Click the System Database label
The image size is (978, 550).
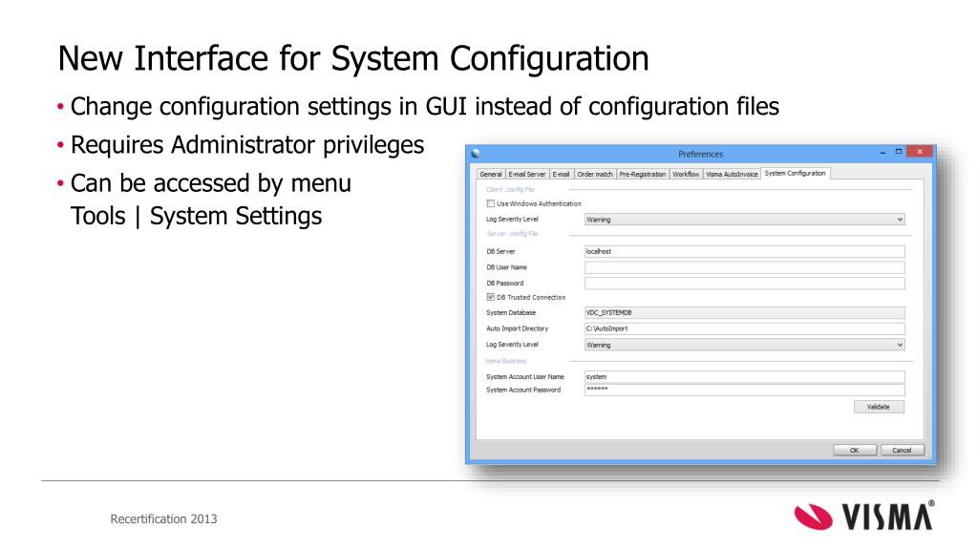point(511,313)
